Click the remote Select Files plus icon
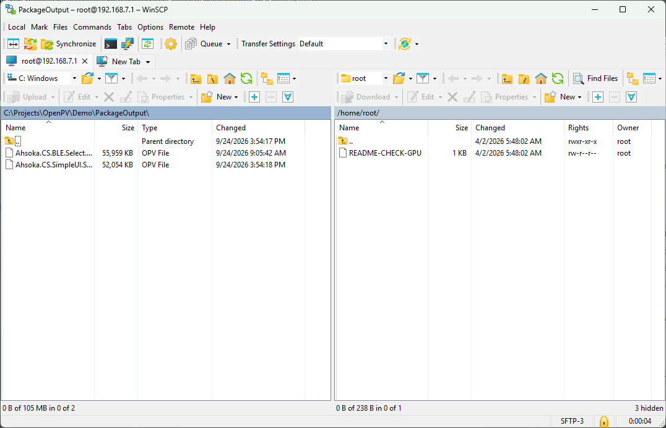666x428 pixels. coord(598,97)
